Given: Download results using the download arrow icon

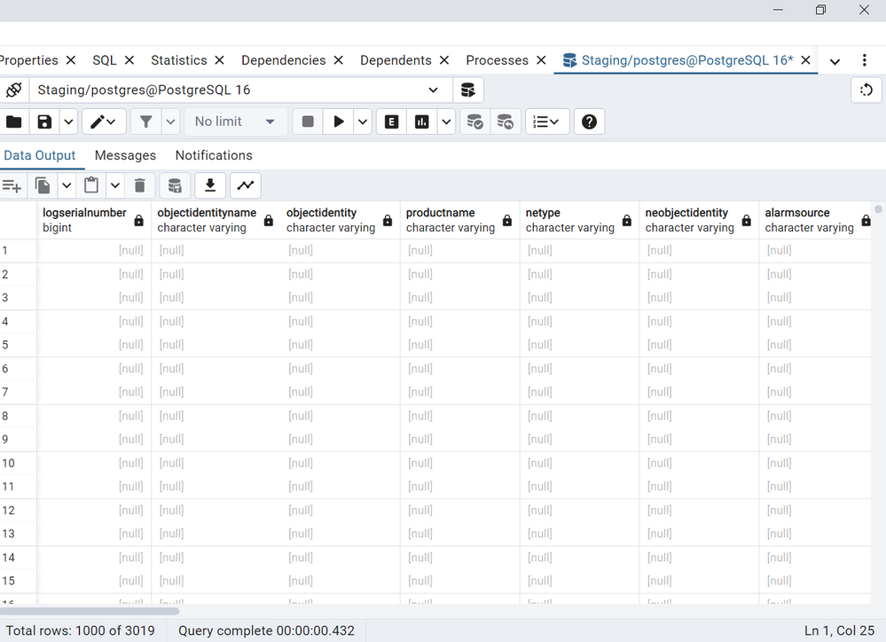Looking at the screenshot, I should [x=210, y=185].
